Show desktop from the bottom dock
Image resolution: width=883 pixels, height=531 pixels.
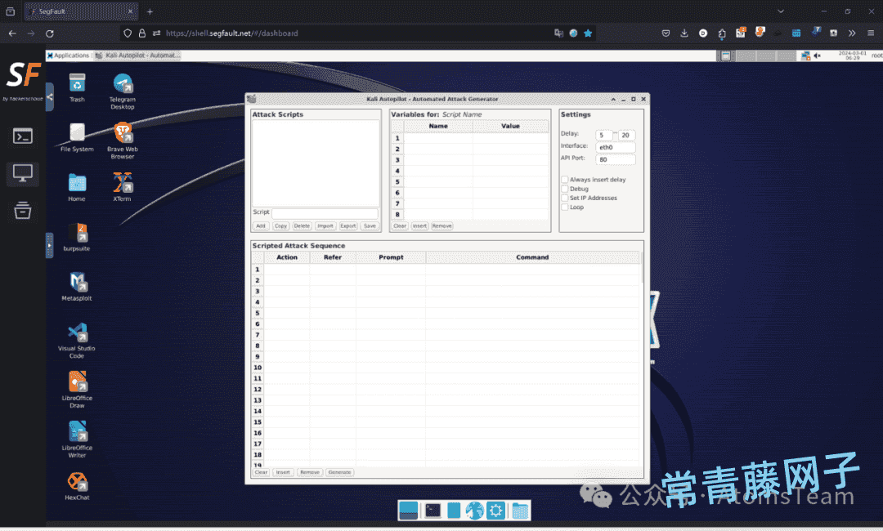pyautogui.click(x=408, y=511)
